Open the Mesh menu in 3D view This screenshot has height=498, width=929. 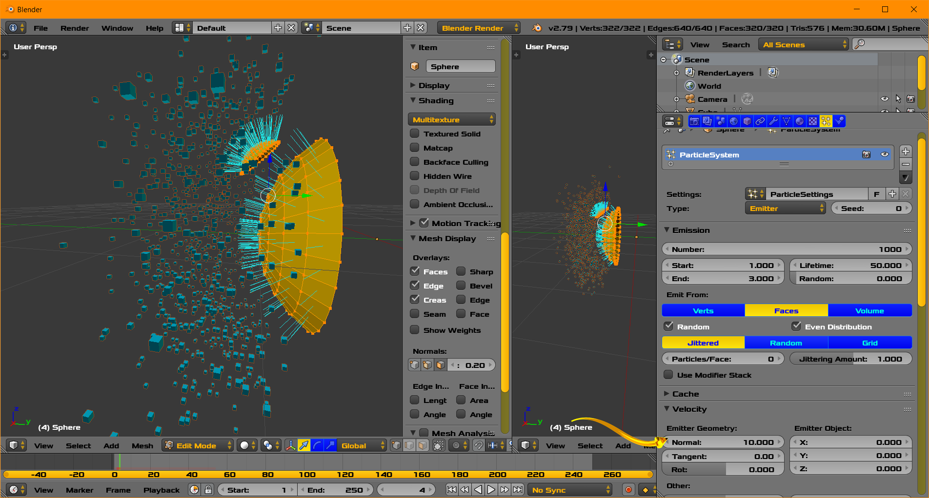(142, 445)
